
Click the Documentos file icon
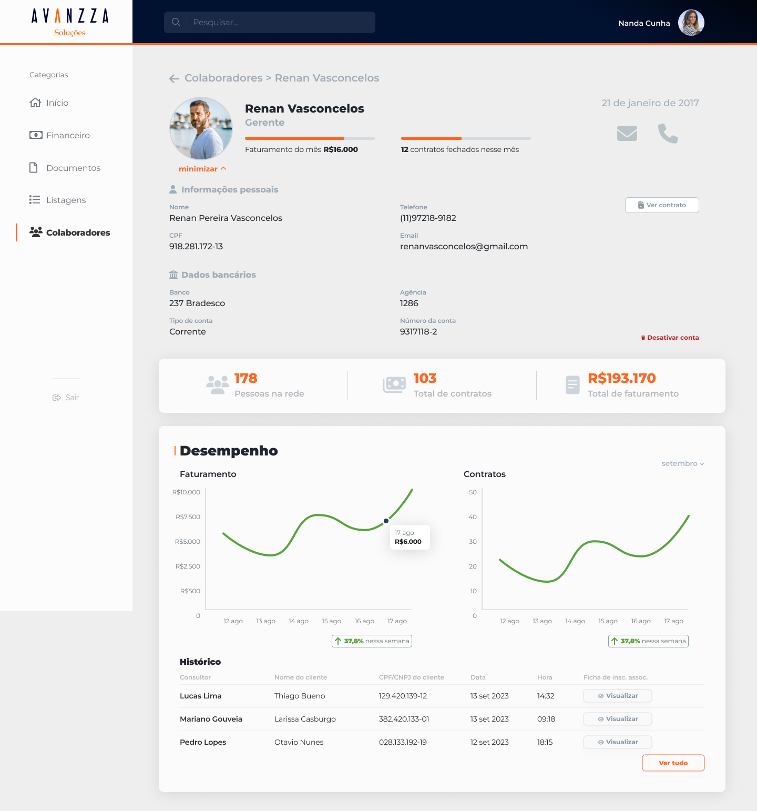[34, 168]
